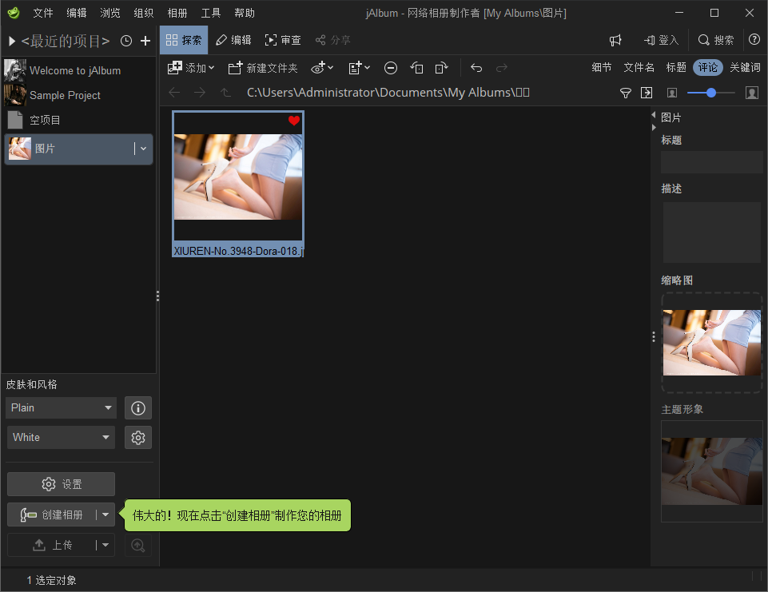Open Sample Project in list
Image resolution: width=768 pixels, height=592 pixels.
(78, 95)
